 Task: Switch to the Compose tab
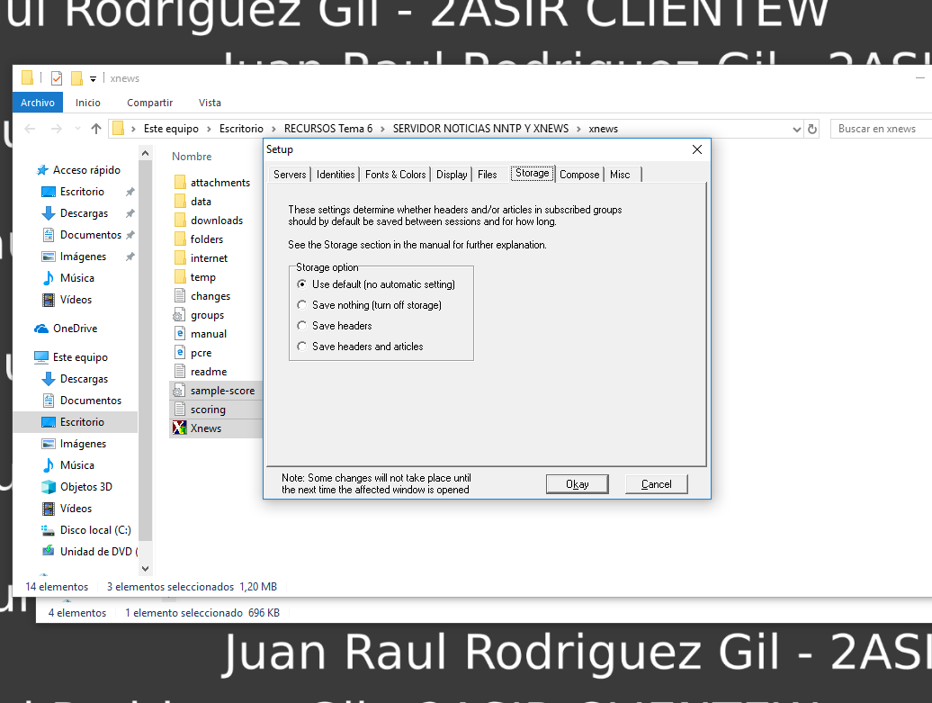click(x=579, y=175)
